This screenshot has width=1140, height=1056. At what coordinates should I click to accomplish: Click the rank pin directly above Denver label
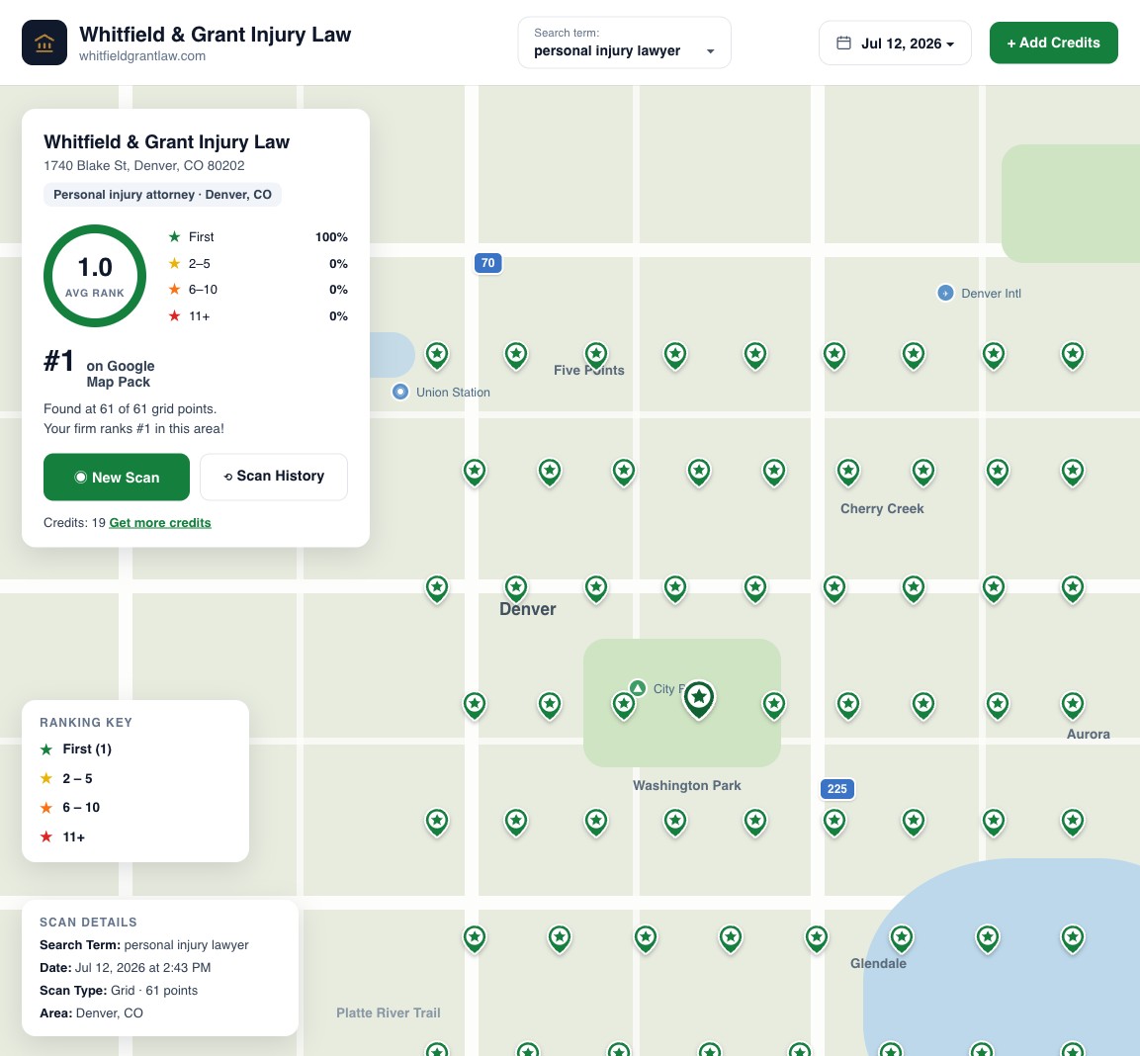pyautogui.click(x=516, y=588)
